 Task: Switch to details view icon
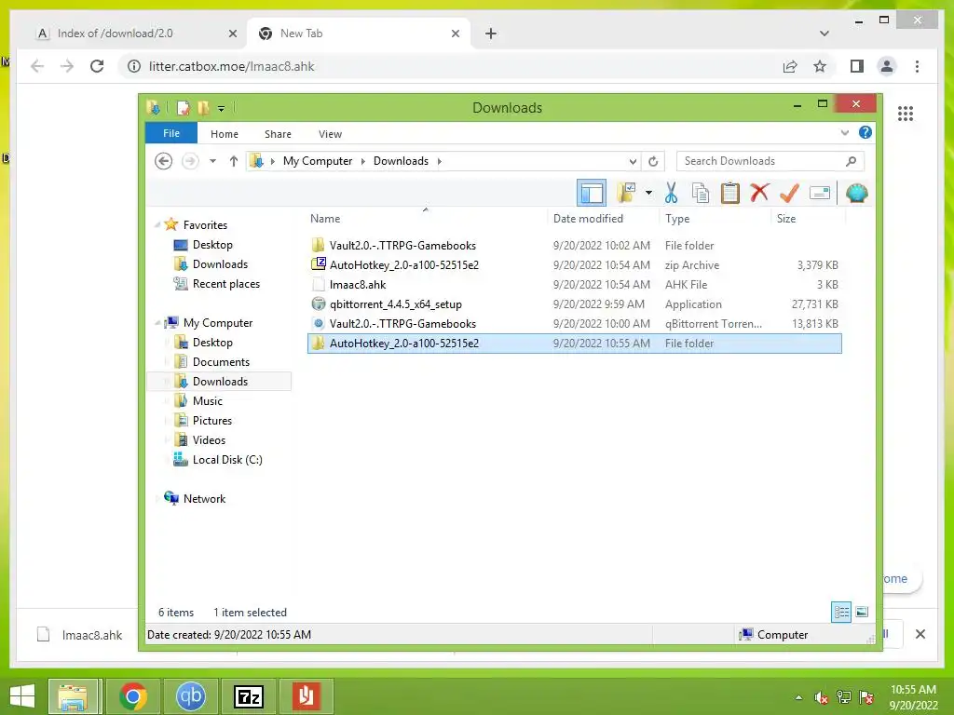pos(841,612)
